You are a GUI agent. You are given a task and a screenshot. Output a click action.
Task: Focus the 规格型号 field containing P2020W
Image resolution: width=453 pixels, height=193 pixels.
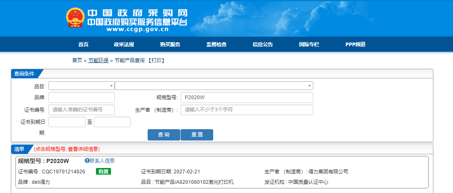click(x=247, y=98)
